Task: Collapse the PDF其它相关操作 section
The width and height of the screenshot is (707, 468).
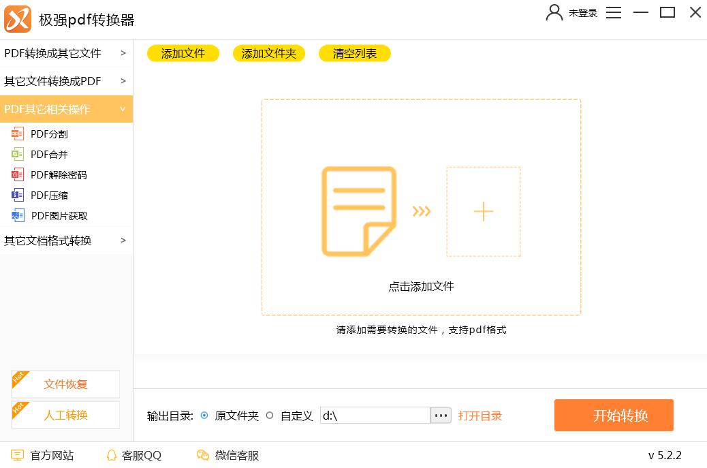Action: pyautogui.click(x=66, y=109)
